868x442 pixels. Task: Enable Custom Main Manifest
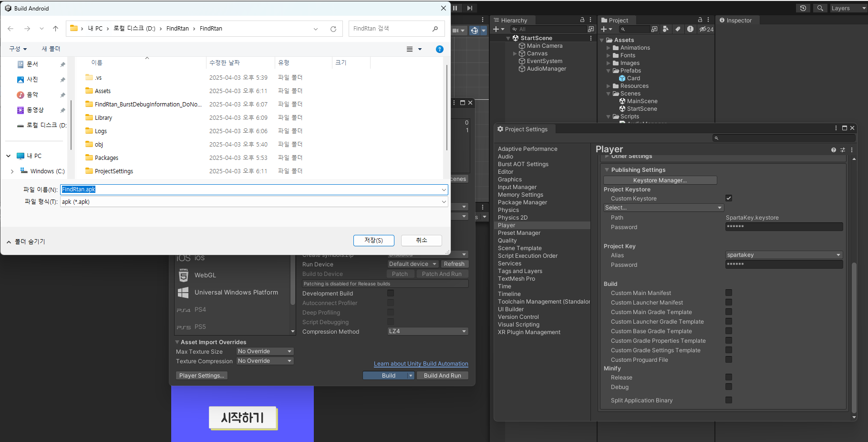coord(729,293)
